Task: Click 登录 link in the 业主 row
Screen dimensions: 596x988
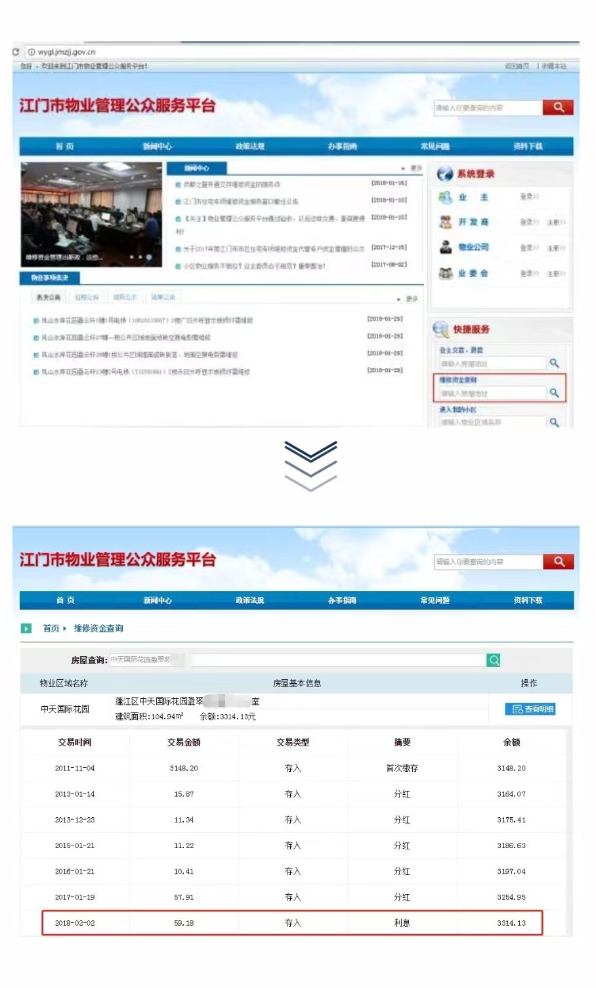Action: pos(529,196)
